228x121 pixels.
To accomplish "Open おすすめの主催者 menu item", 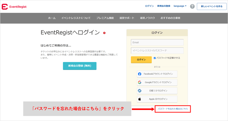I will coord(170,18).
